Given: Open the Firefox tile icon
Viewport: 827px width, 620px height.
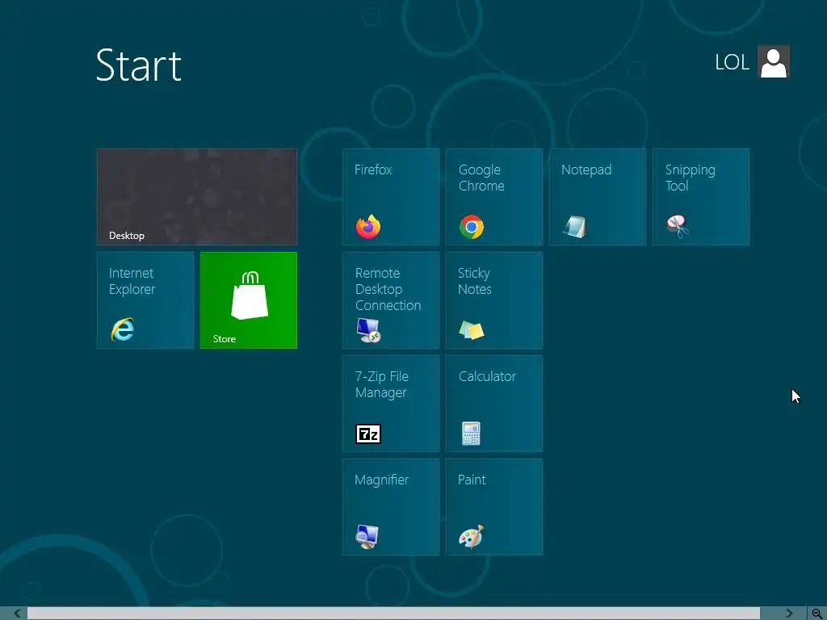Looking at the screenshot, I should (x=368, y=227).
